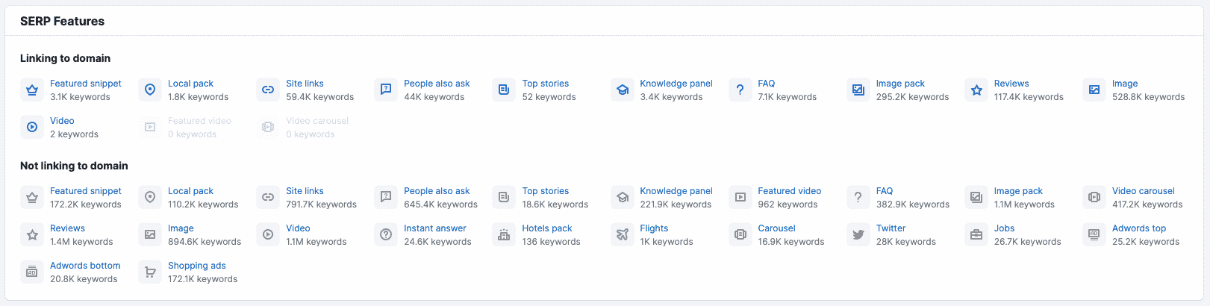Open the Site links link with 59.4K keywords
Screen dimensions: 1210x306
[305, 84]
